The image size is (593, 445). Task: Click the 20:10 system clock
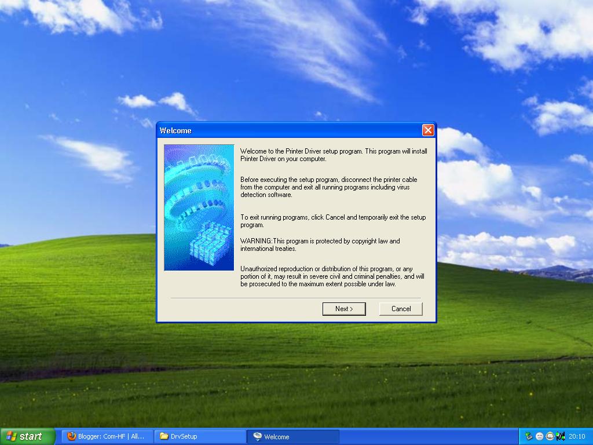point(577,437)
